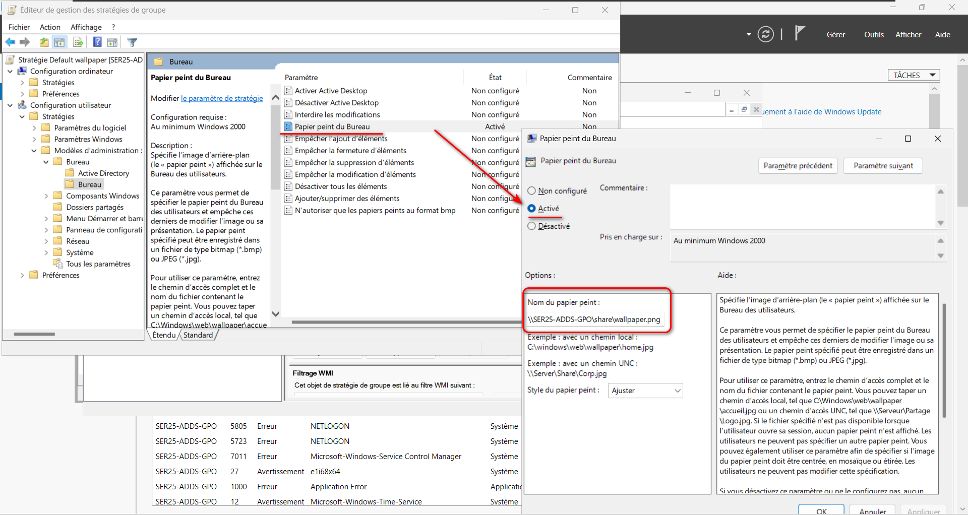968x515 pixels.
Task: Expand the 'Composants Windows' tree node
Action: [46, 196]
